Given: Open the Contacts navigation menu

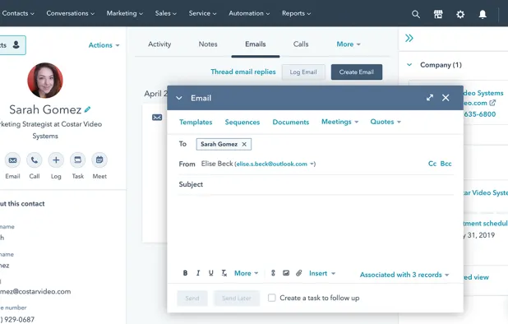Looking at the screenshot, I should pos(18,13).
